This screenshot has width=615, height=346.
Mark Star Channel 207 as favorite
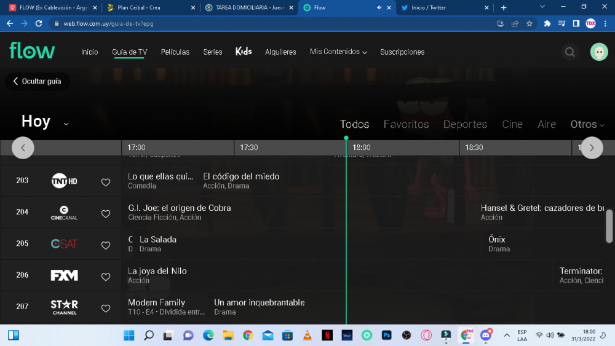(x=106, y=309)
